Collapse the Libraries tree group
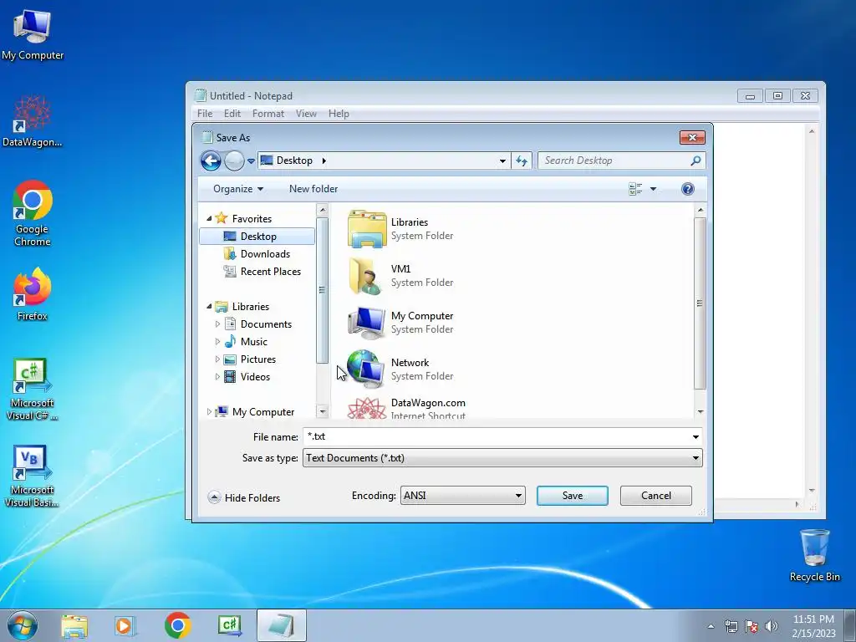The image size is (856, 642). 208,307
